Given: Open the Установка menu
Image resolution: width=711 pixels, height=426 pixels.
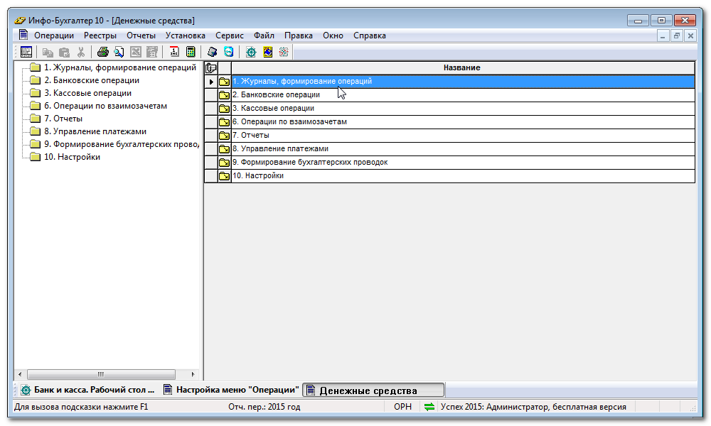Looking at the screenshot, I should coord(186,35).
